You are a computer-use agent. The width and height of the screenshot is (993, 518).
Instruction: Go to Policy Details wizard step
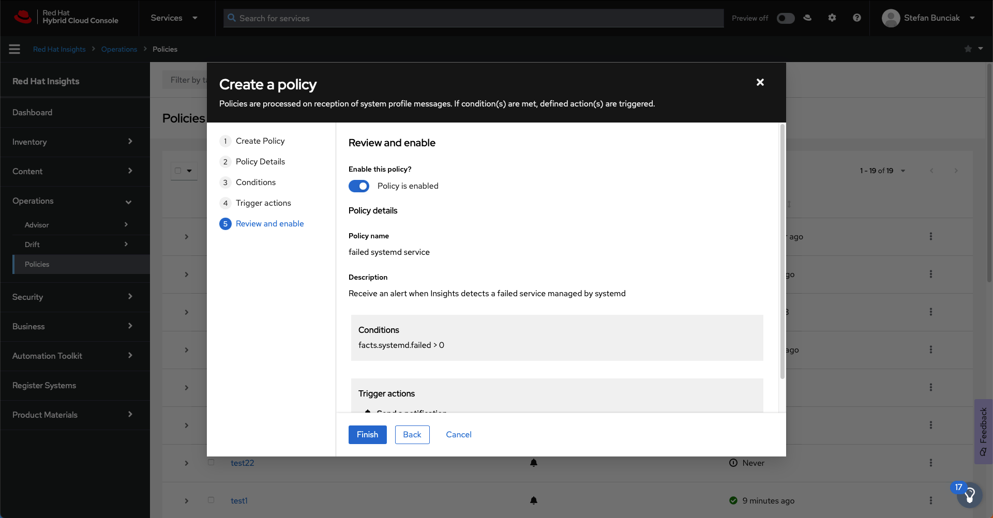[x=260, y=162]
